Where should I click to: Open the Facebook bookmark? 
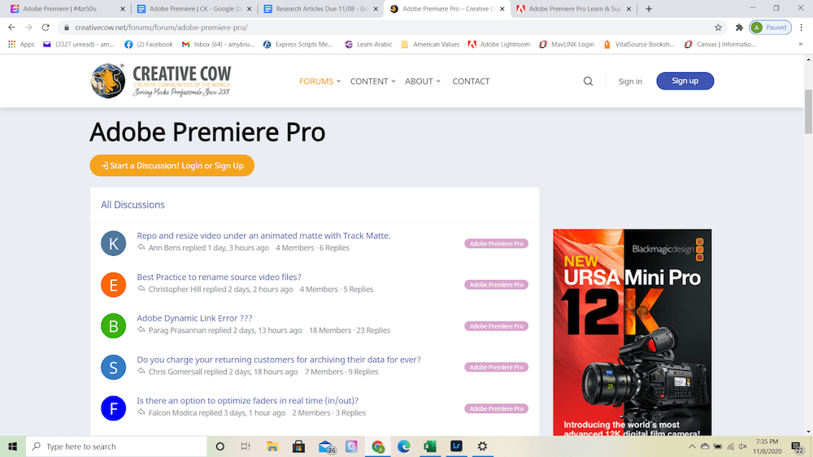coord(149,45)
